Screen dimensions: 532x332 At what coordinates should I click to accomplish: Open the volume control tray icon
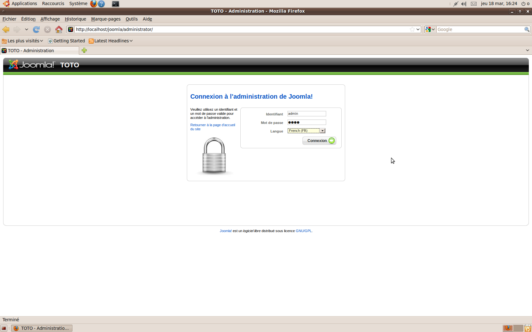point(464,4)
